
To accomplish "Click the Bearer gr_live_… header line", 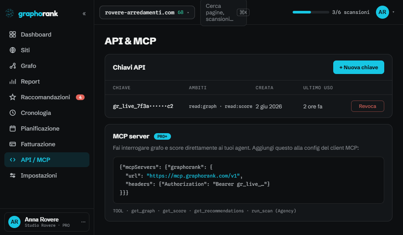I will pyautogui.click(x=198, y=184).
